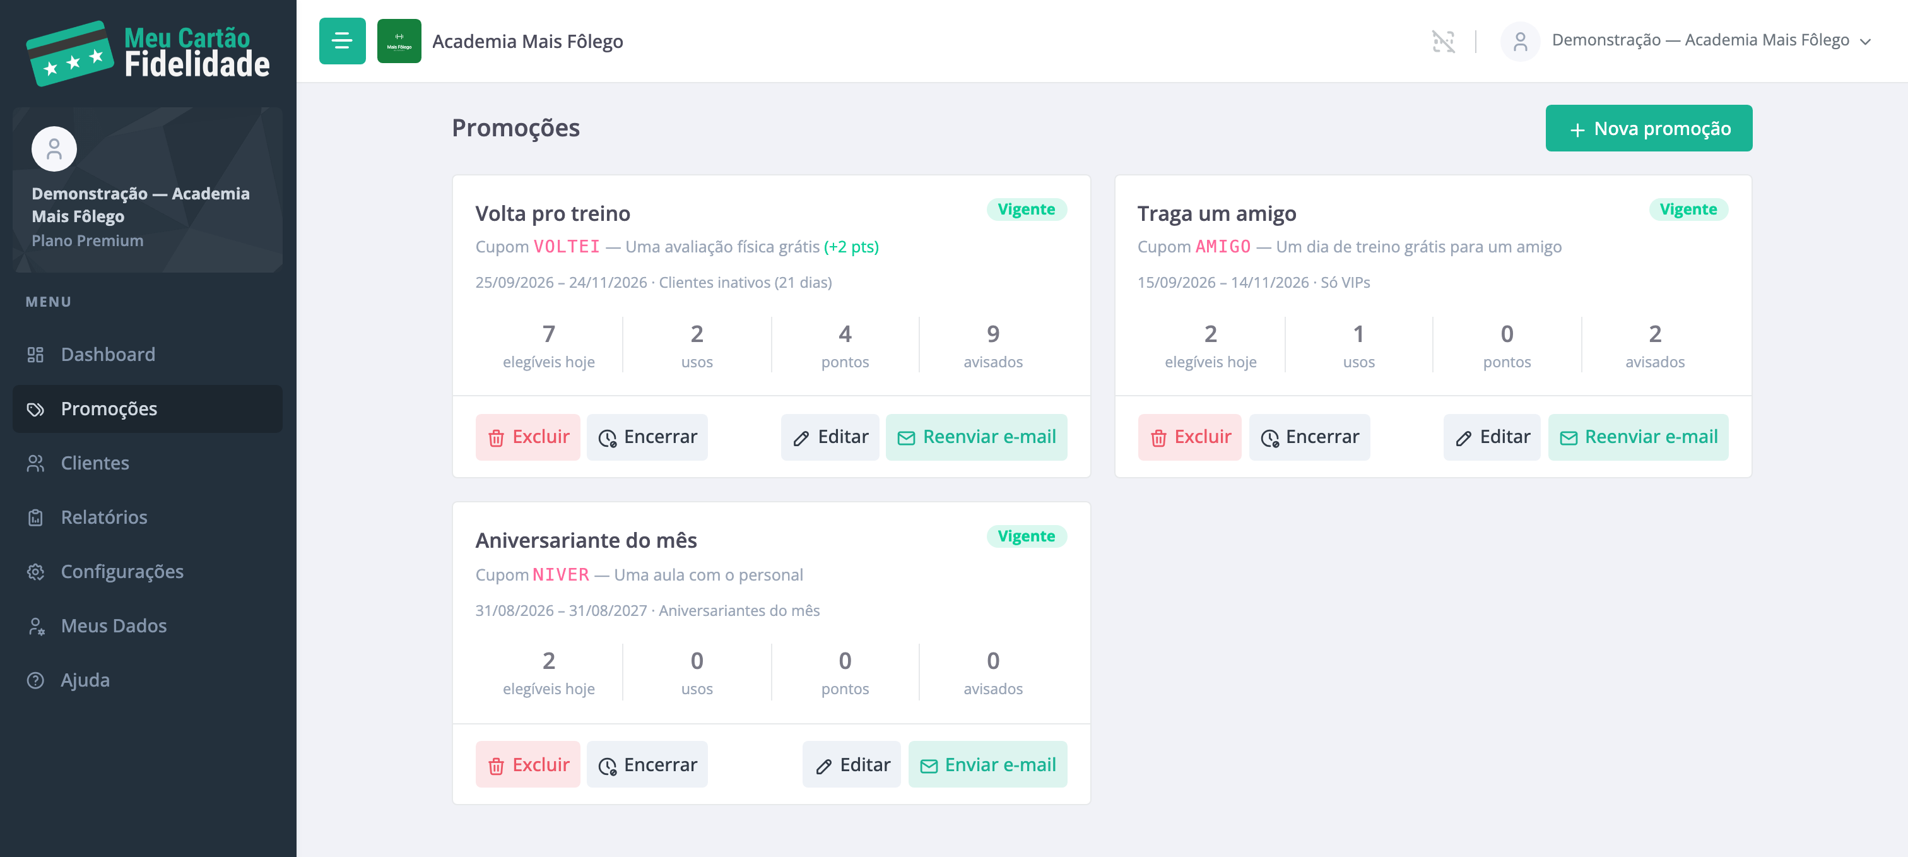1908x857 pixels.
Task: Click the VOLTEI coupon code
Action: pyautogui.click(x=567, y=247)
